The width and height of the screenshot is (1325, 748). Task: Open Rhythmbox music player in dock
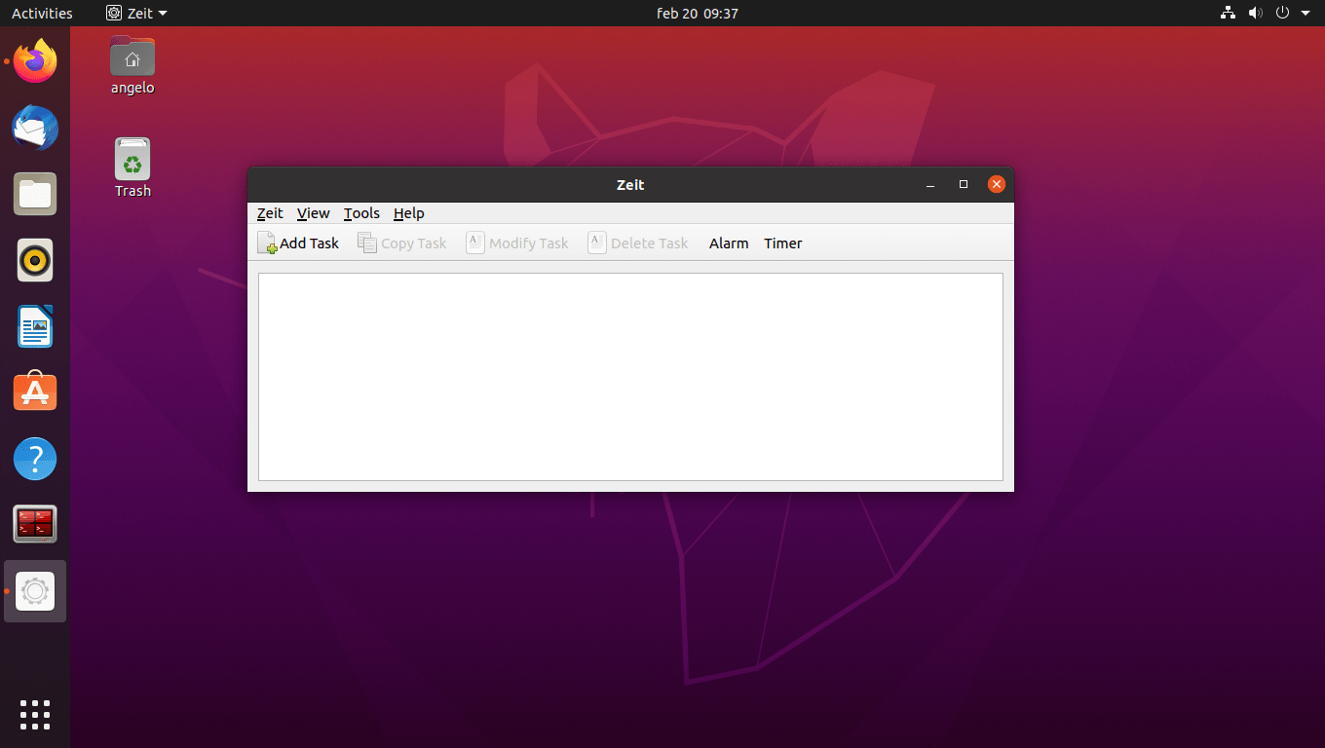pos(35,260)
